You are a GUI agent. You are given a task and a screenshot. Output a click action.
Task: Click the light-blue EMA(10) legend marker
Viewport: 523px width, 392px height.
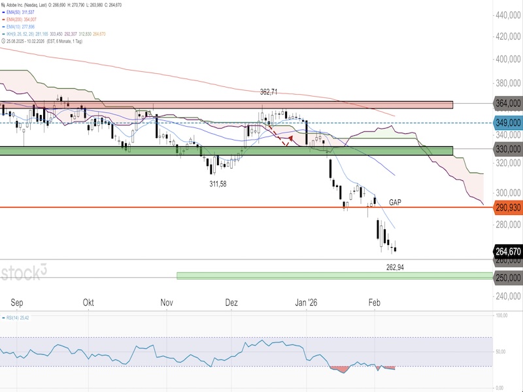click(4, 27)
